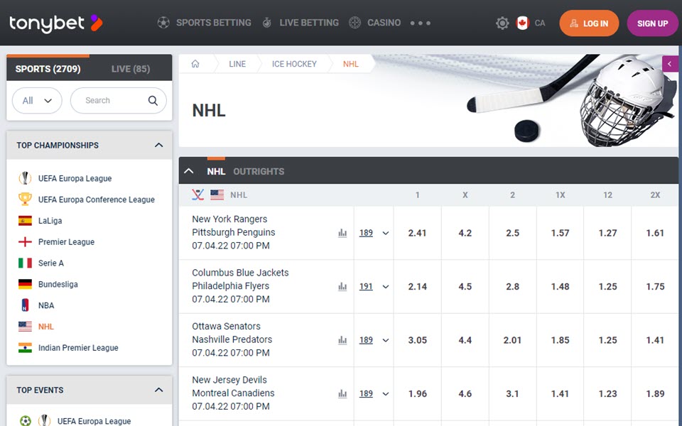Open the All sports filter dropdown
The height and width of the screenshot is (426, 682).
click(x=37, y=100)
